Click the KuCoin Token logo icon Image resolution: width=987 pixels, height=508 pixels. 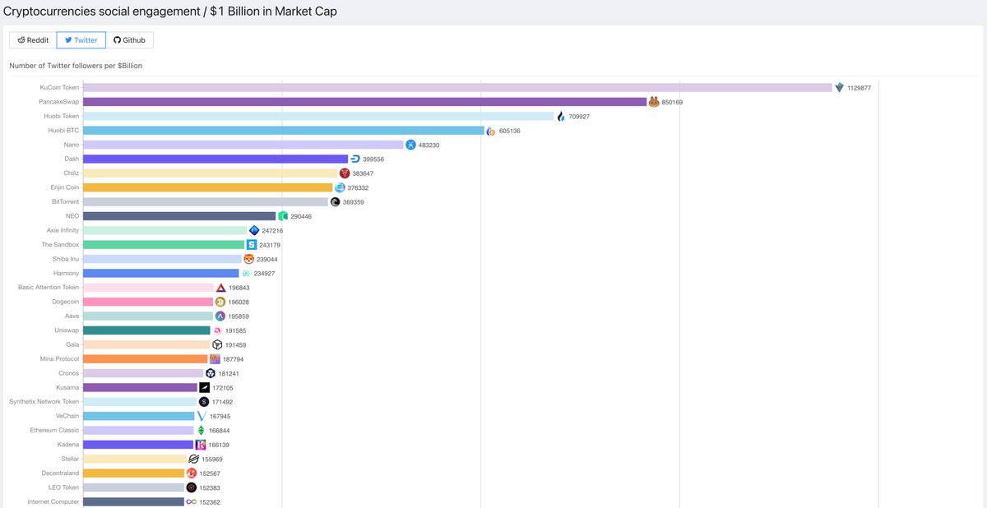pyautogui.click(x=839, y=88)
